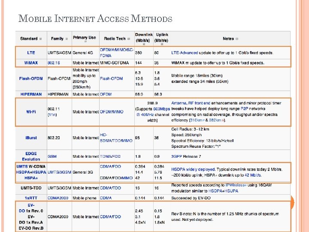Open Flash-OFDM link in Radio Tech column

pyautogui.click(x=111, y=79)
